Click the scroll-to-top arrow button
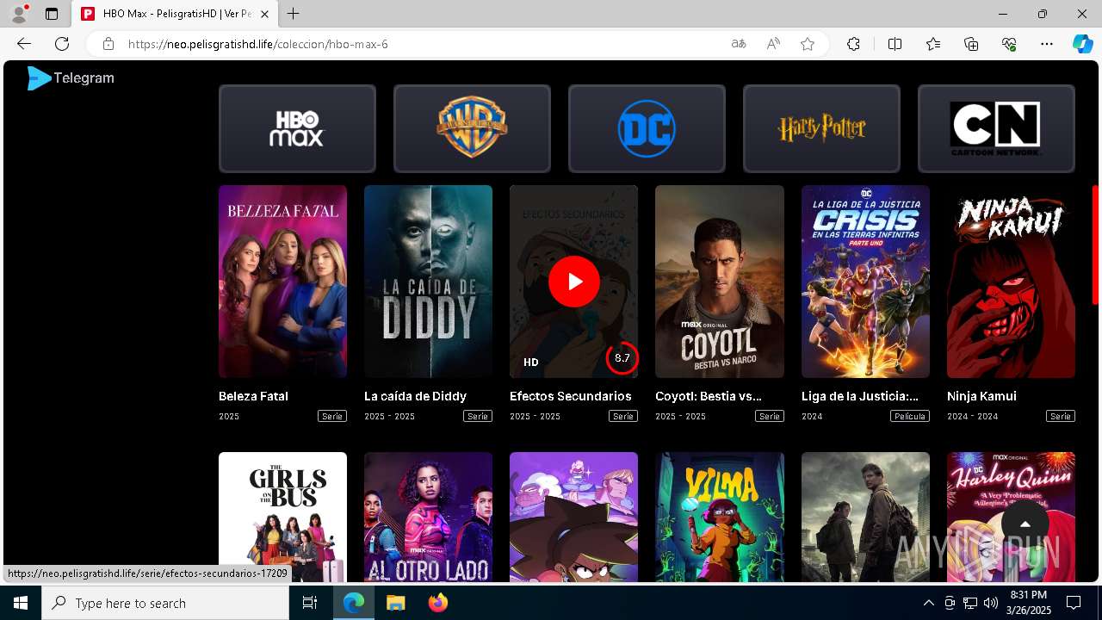1102x620 pixels. point(1025,524)
